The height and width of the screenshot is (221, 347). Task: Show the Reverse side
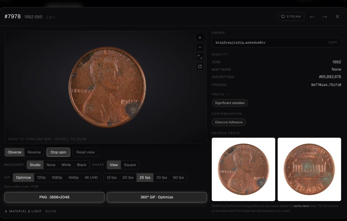(34, 152)
